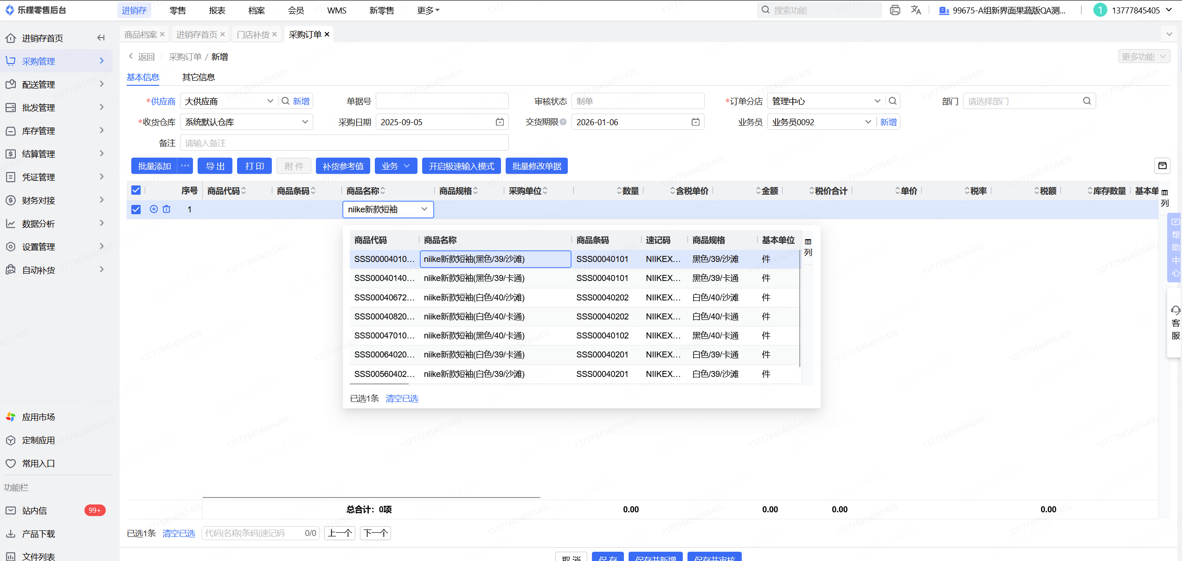This screenshot has height=561, width=1182.
Task: Click the printer icon in top bar
Action: pos(895,10)
